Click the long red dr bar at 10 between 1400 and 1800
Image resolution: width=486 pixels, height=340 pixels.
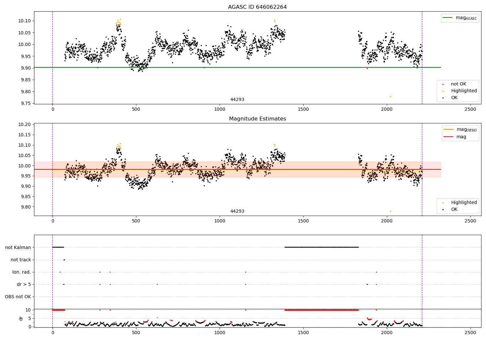click(322, 310)
